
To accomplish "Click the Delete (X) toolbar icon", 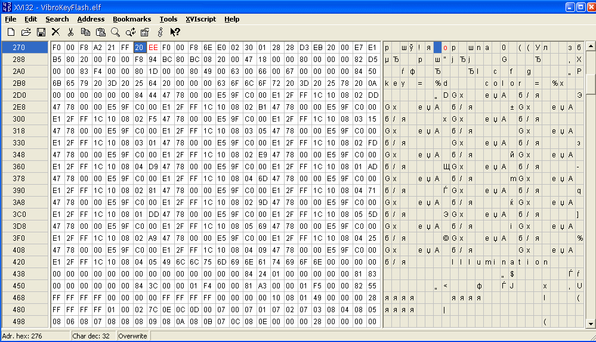I will [x=55, y=32].
